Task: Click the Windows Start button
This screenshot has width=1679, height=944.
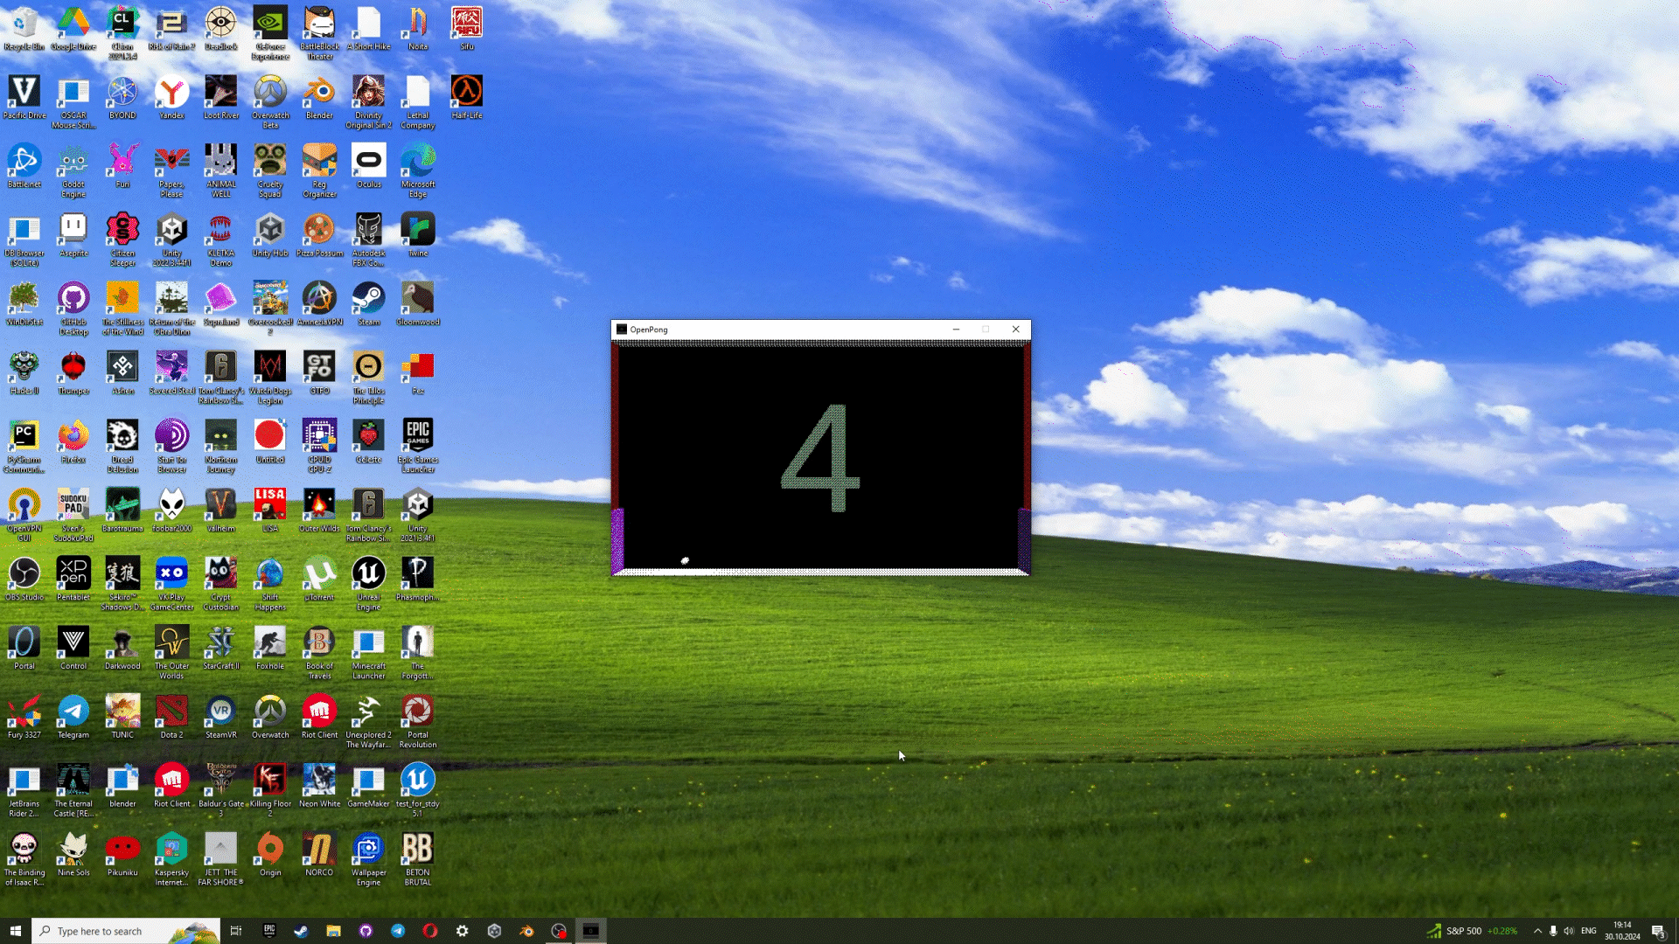Action: coord(15,931)
